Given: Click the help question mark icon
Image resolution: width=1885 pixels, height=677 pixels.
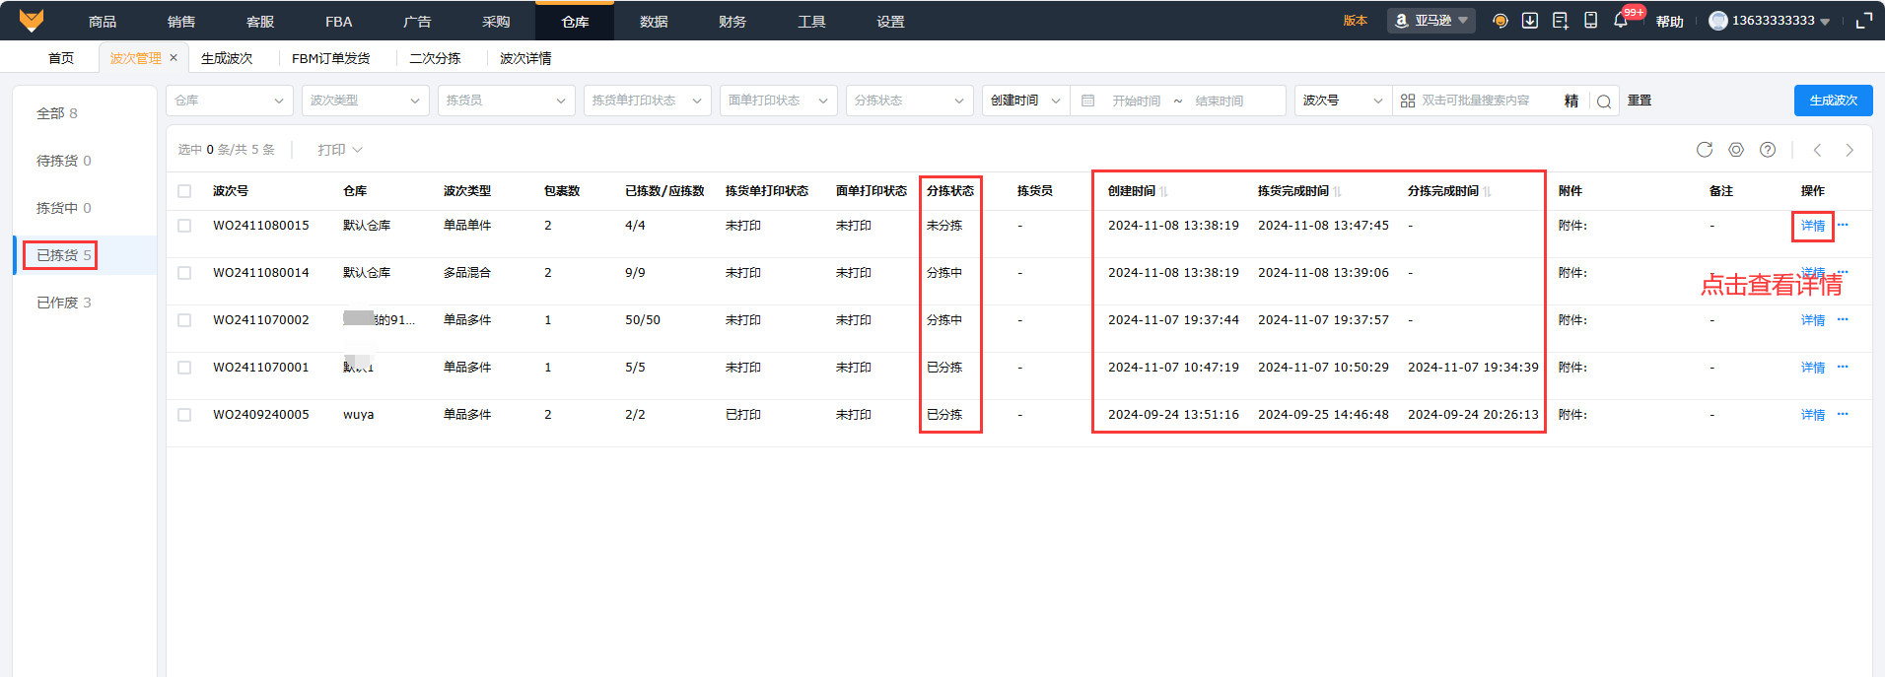Looking at the screenshot, I should (x=1768, y=150).
